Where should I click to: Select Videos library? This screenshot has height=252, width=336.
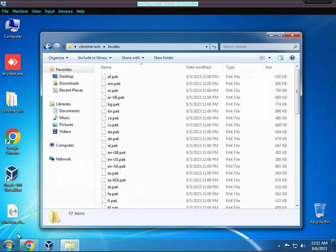65,132
